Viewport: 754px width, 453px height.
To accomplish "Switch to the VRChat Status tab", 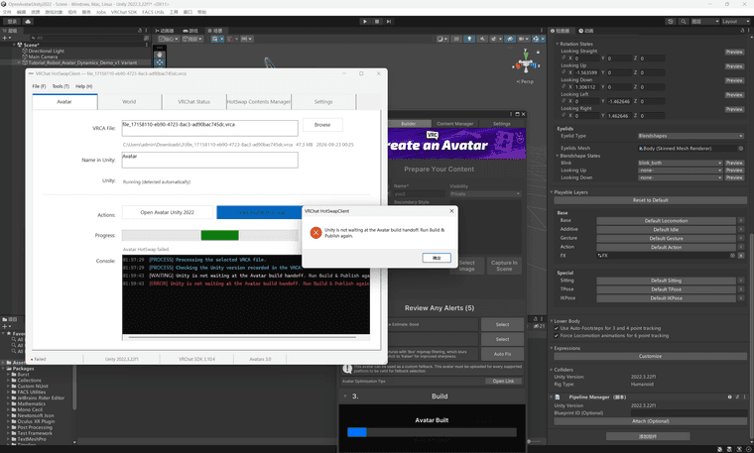I will click(193, 102).
